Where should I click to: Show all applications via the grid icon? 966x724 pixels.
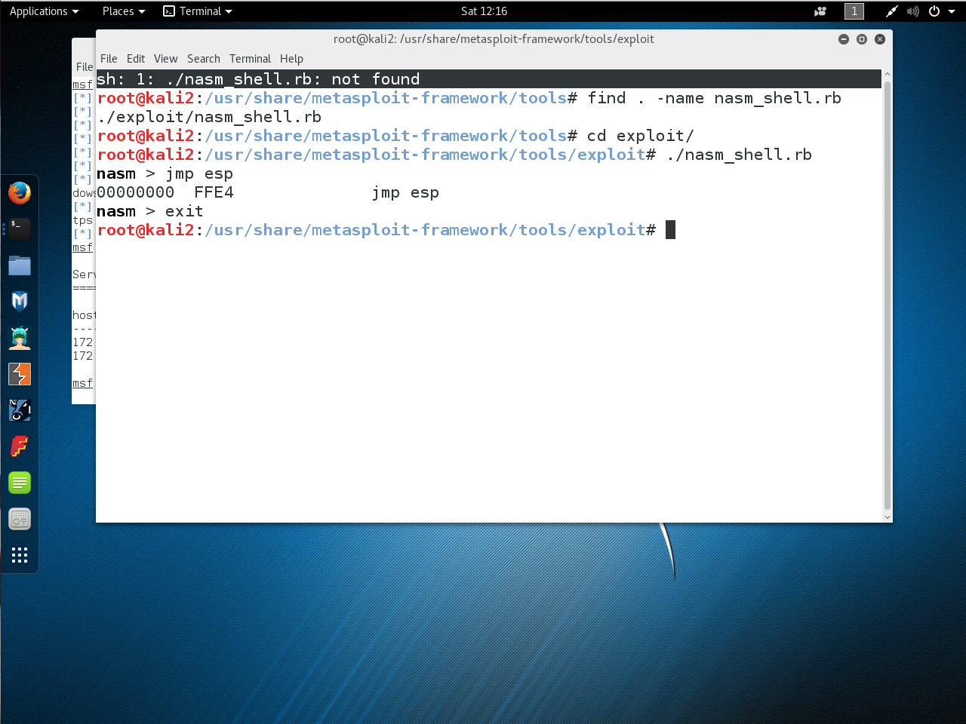click(20, 555)
